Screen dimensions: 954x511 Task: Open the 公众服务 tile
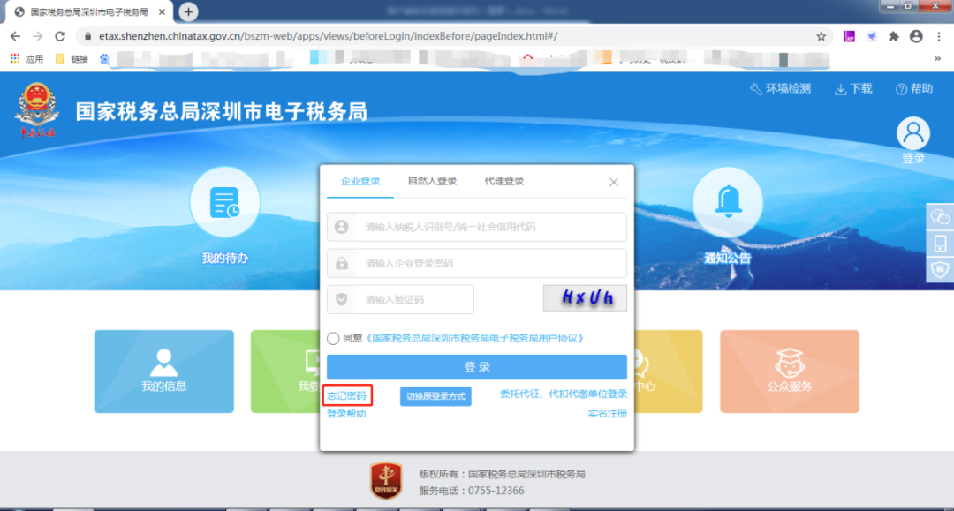[790, 372]
